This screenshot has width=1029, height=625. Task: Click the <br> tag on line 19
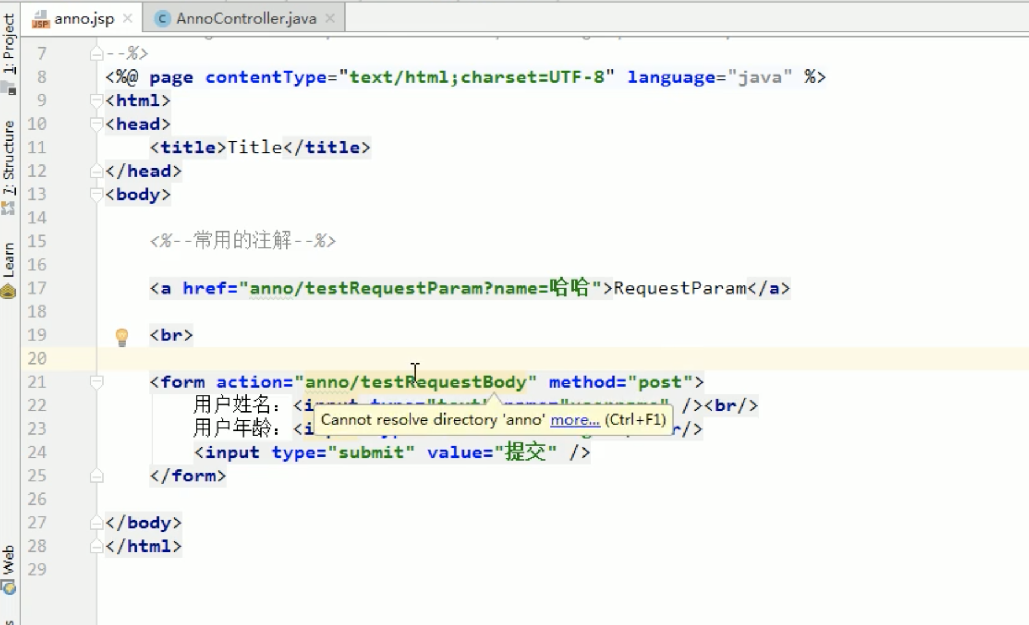pyautogui.click(x=171, y=335)
